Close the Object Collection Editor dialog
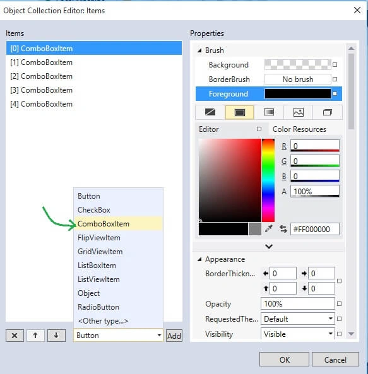Viewport: 368px width, 374px height. (357, 10)
